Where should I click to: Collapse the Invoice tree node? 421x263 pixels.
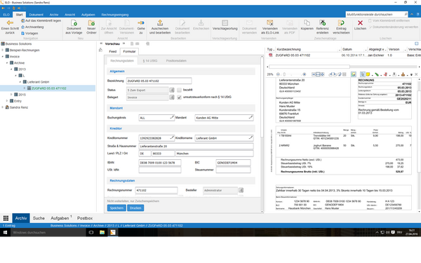3,56
